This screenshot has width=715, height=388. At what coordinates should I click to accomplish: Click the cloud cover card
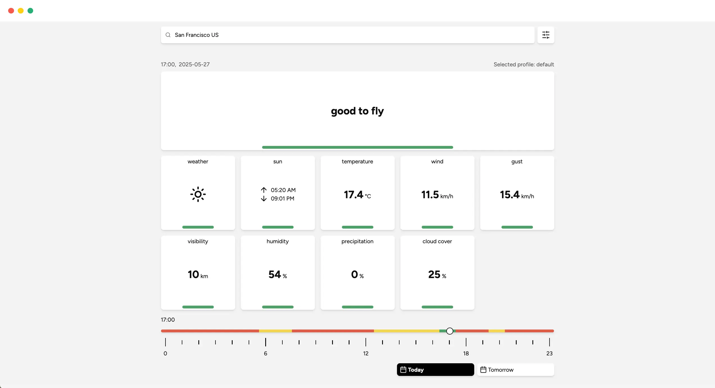(437, 273)
